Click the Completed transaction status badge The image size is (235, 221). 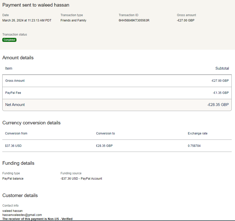tap(9, 40)
